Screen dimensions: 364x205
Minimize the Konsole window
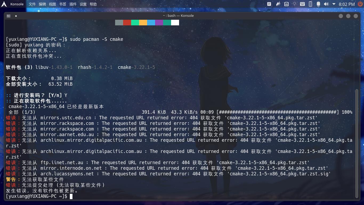coord(341,16)
